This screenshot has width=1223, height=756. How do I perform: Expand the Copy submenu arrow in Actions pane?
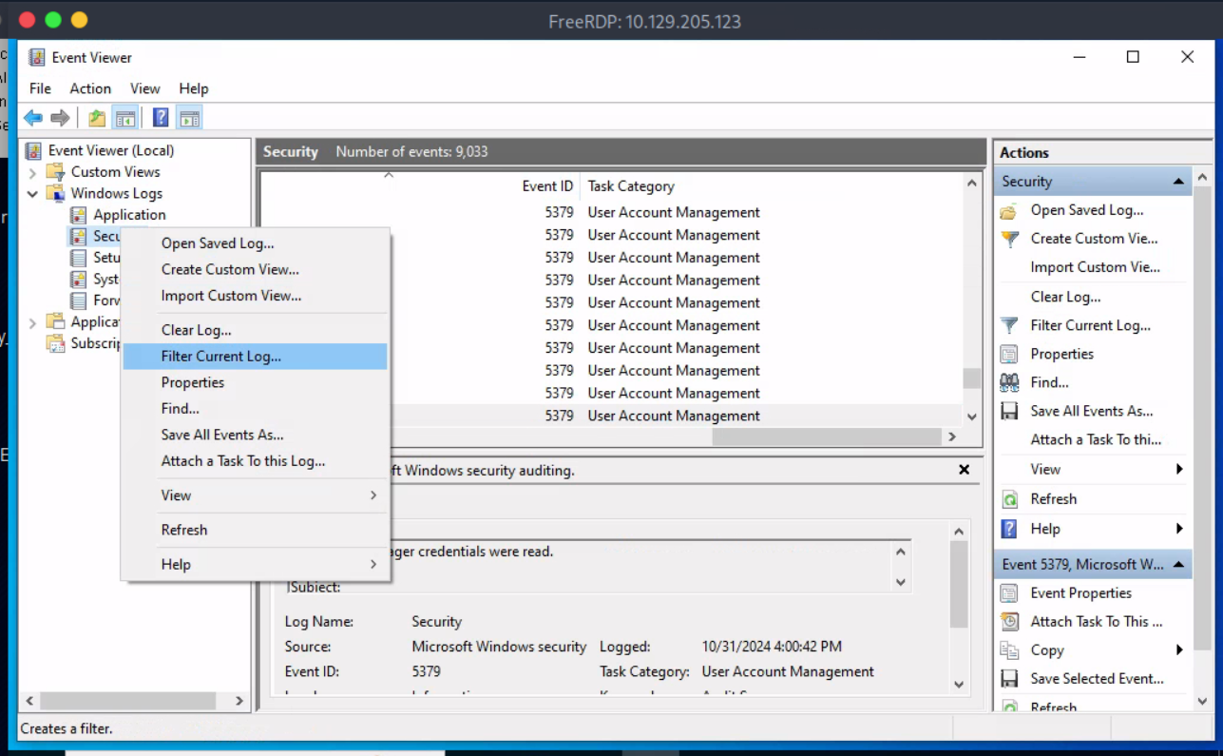[1179, 650]
